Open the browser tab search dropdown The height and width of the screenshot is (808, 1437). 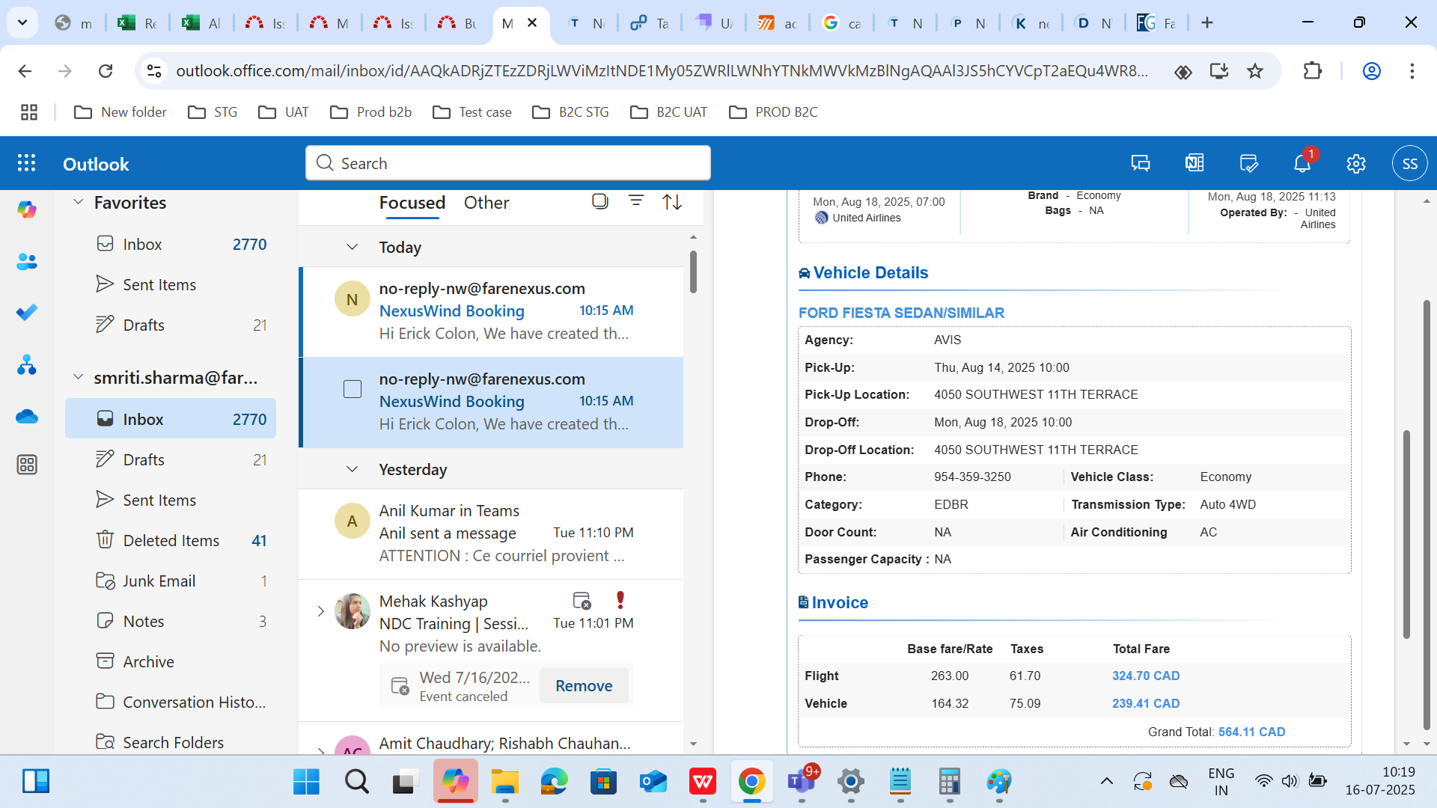click(x=22, y=22)
